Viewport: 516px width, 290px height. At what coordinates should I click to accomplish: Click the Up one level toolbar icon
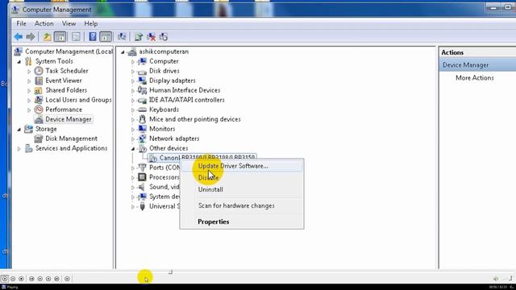pyautogui.click(x=47, y=36)
